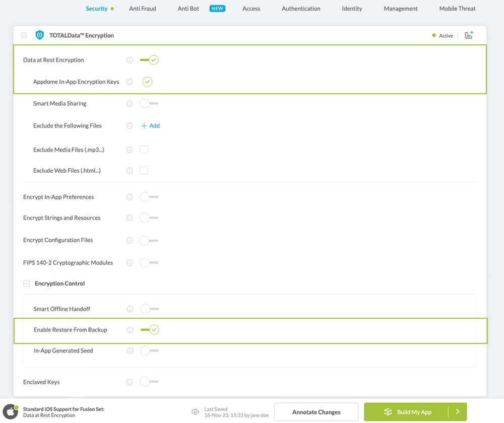The height and width of the screenshot is (423, 504).
Task: Switch to the Anti Bot tab
Action: click(x=188, y=9)
